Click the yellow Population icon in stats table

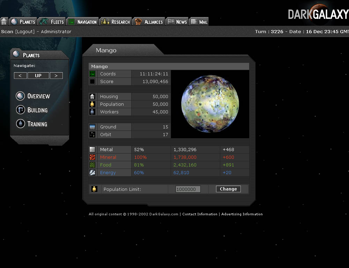click(92, 104)
